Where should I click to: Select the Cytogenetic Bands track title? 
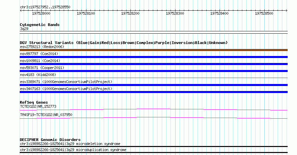tap(40, 25)
